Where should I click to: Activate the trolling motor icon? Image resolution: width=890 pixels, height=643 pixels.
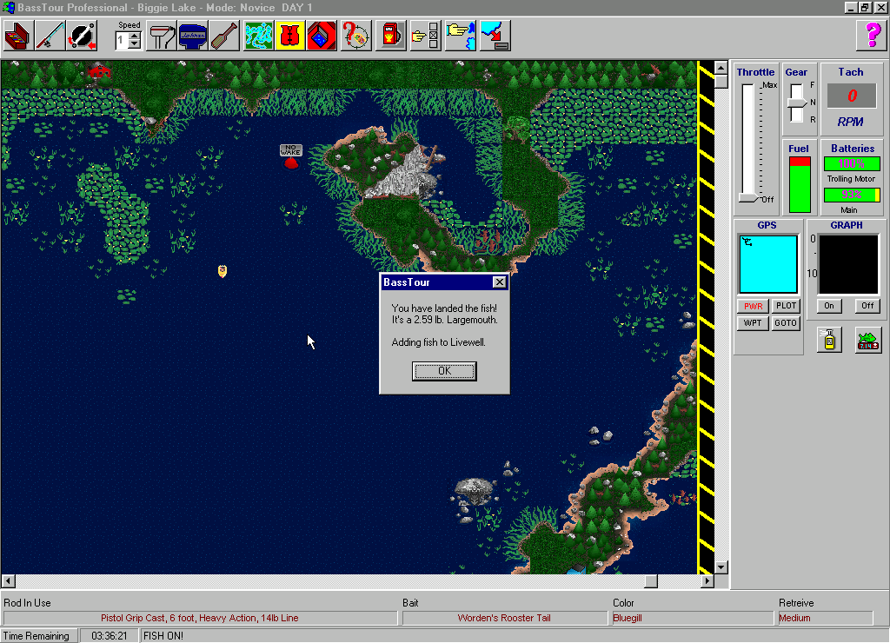point(162,36)
